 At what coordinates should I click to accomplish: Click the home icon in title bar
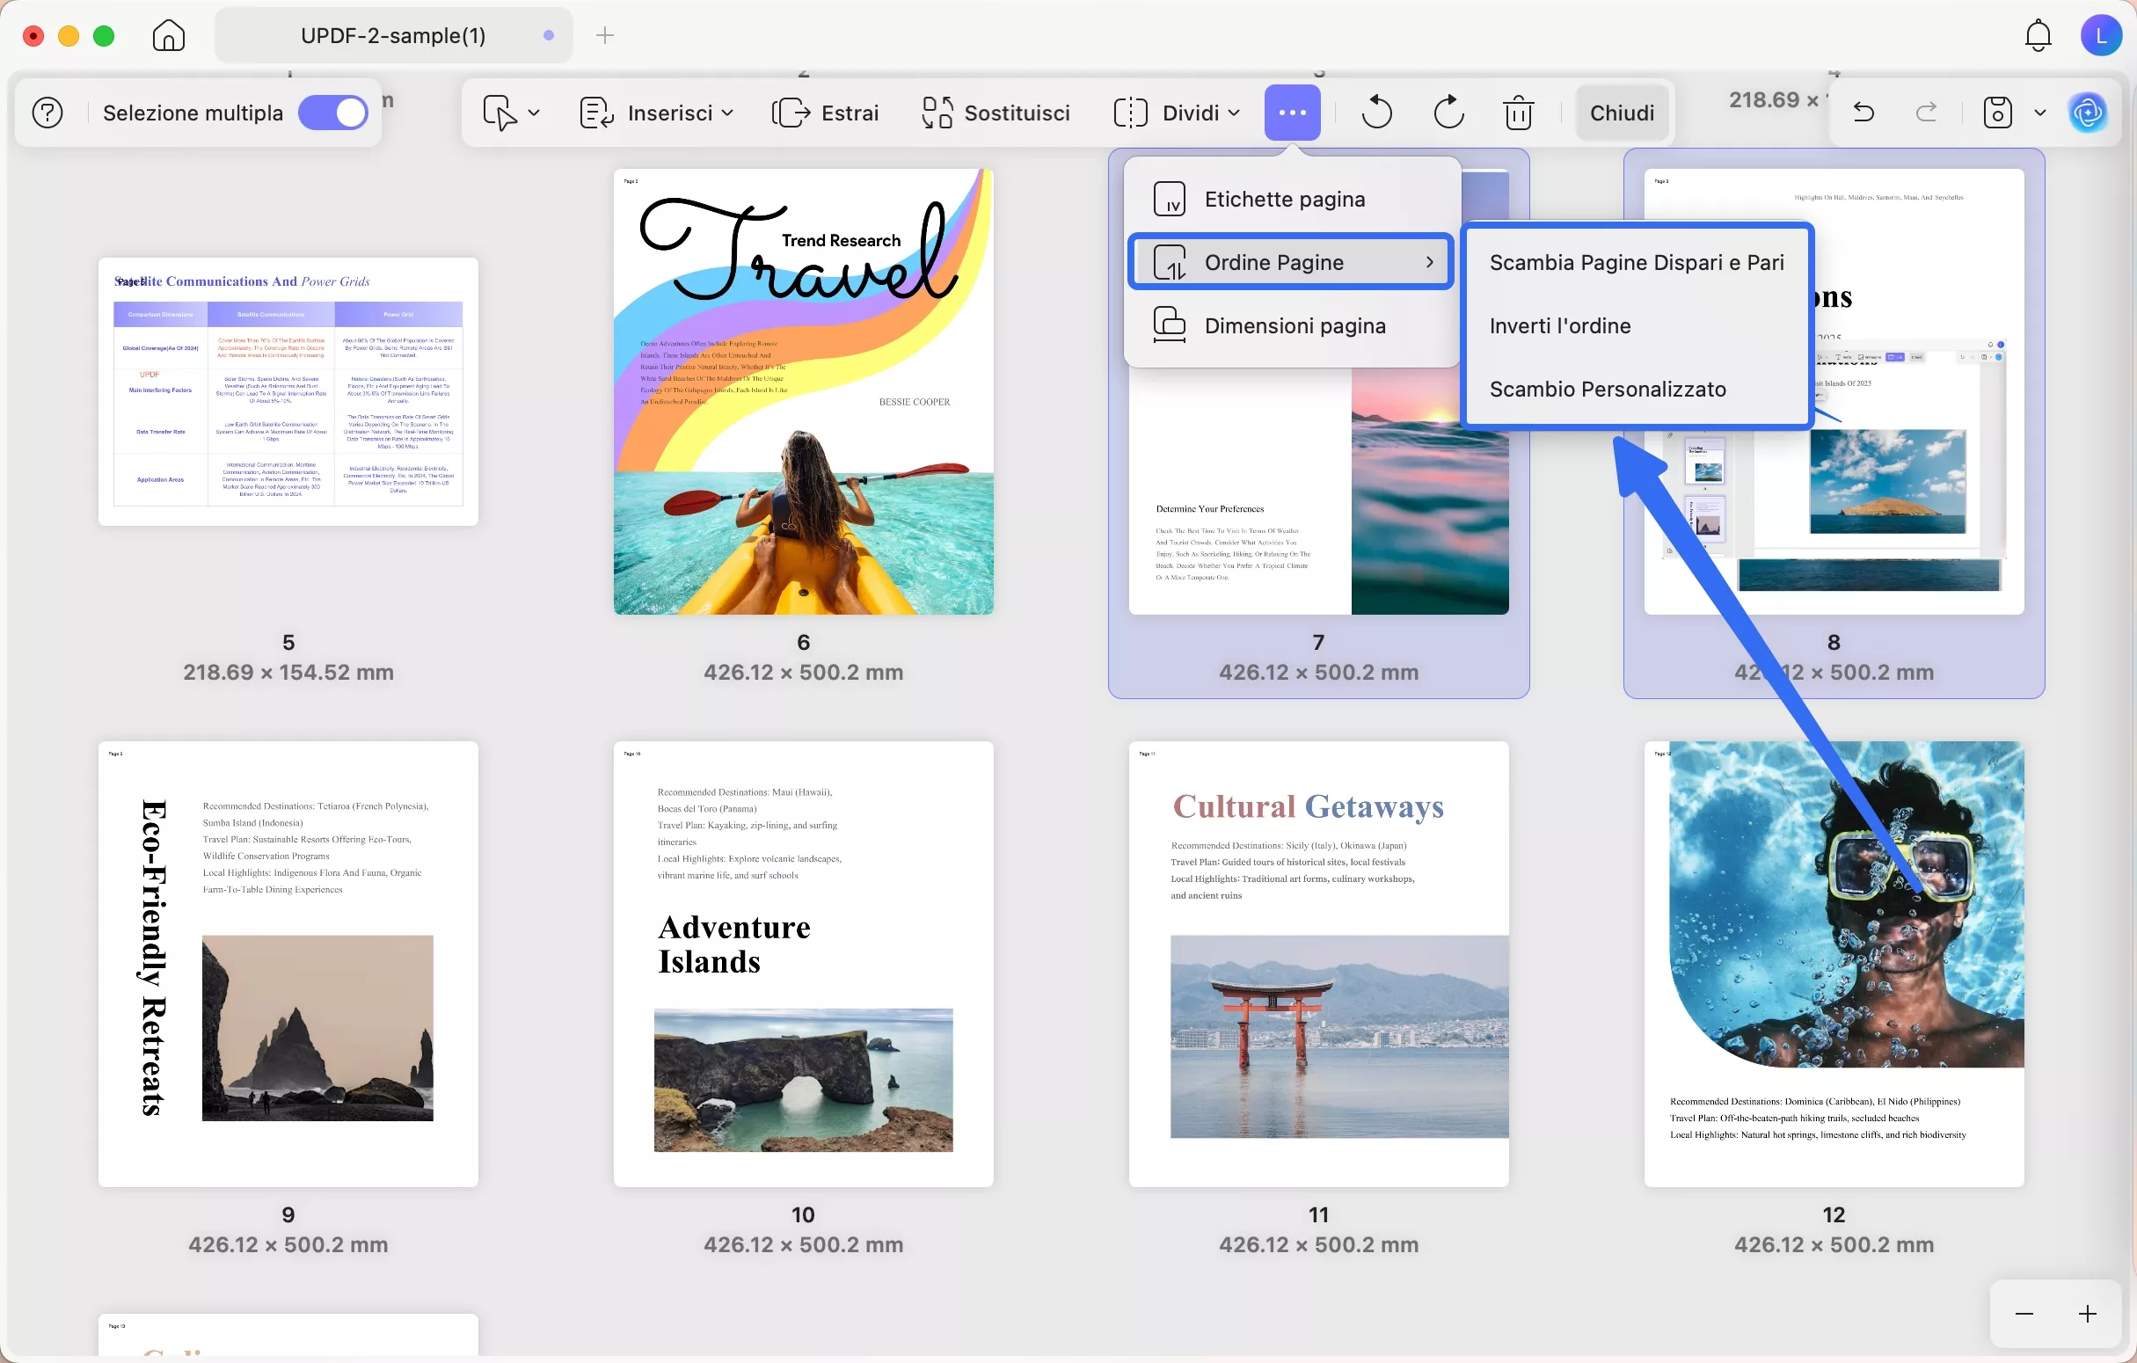click(x=169, y=35)
